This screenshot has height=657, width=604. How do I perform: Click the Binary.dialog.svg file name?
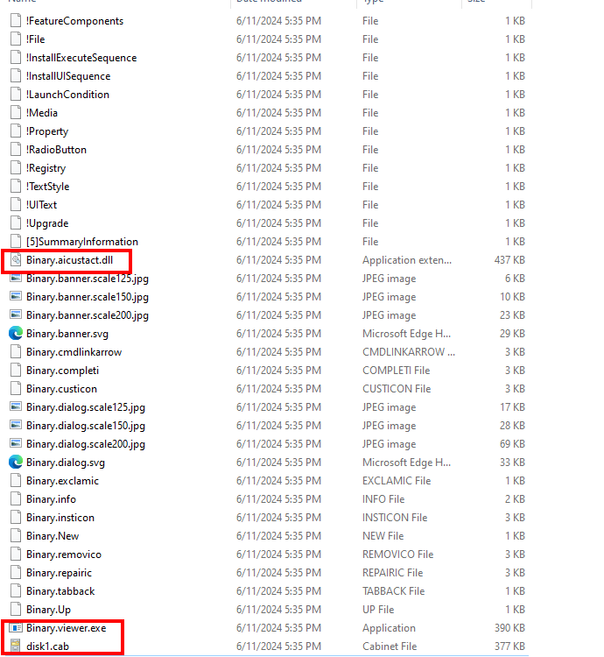tap(66, 463)
